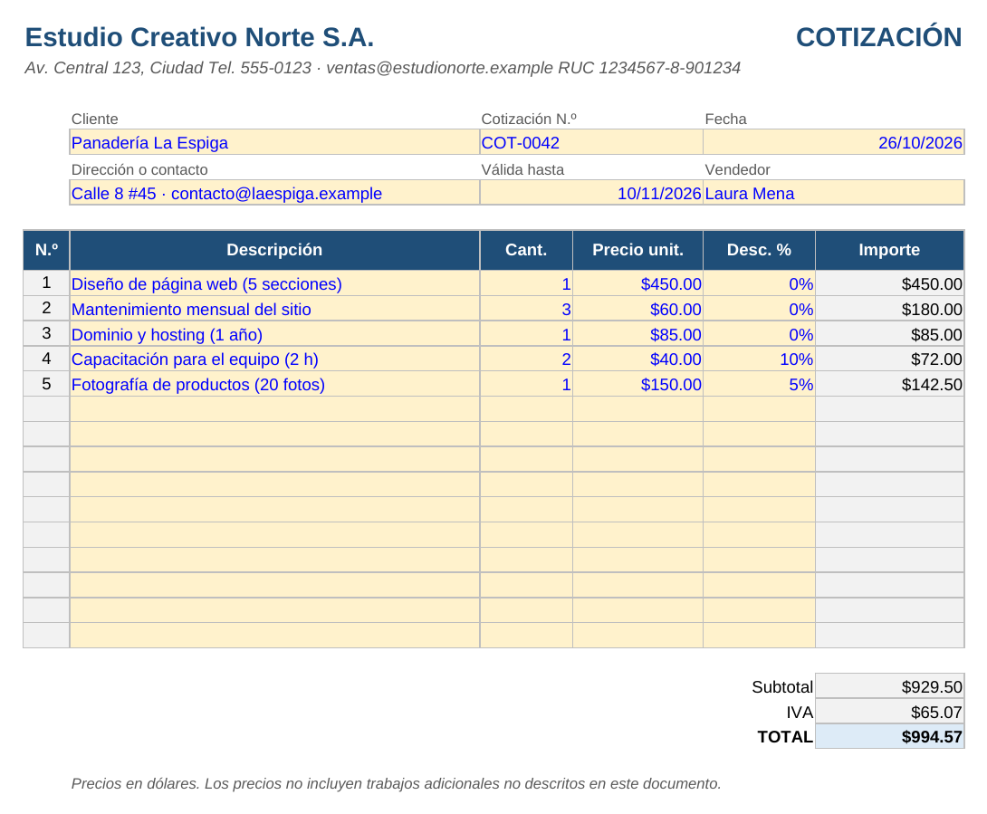This screenshot has width=987, height=814.
Task: Click the unit price '$40.00'
Action: (637, 359)
